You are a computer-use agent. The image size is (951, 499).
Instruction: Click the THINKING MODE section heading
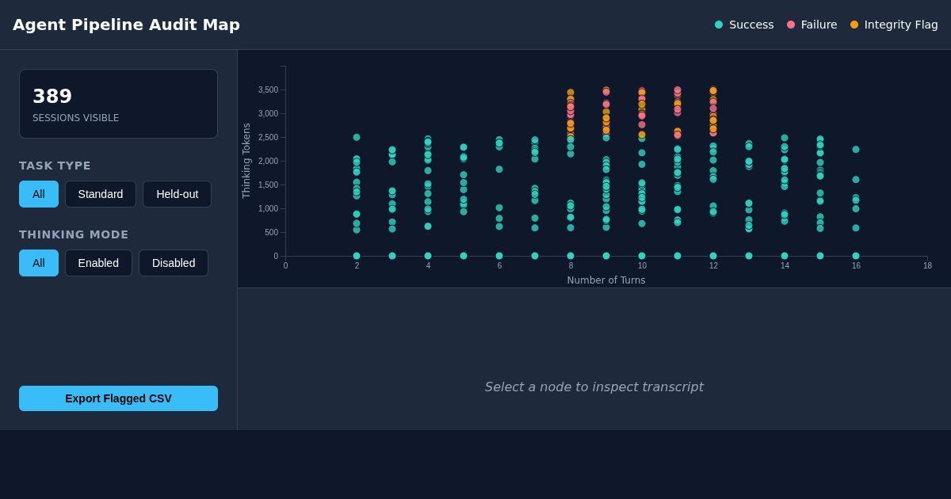[74, 234]
